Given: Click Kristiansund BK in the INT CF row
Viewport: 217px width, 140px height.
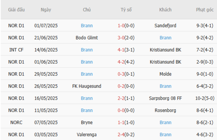Looking at the screenshot, I should (166, 50).
